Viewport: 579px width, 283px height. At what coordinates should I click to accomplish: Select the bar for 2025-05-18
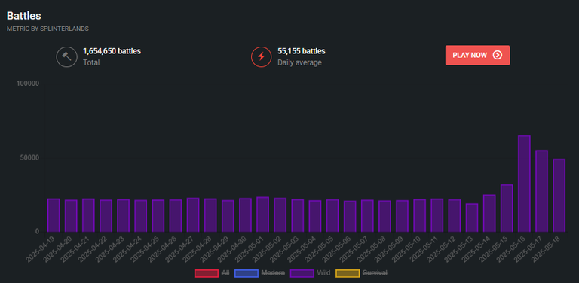point(559,195)
